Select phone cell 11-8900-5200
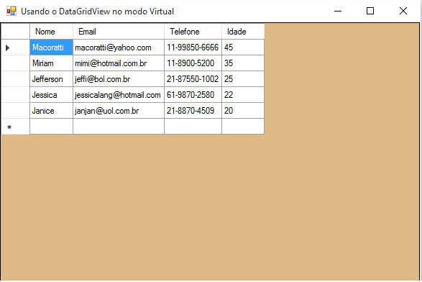Image resolution: width=422 pixels, height=282 pixels. coord(193,63)
